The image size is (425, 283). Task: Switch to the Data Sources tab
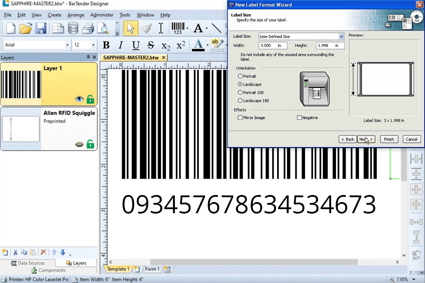coord(27,263)
